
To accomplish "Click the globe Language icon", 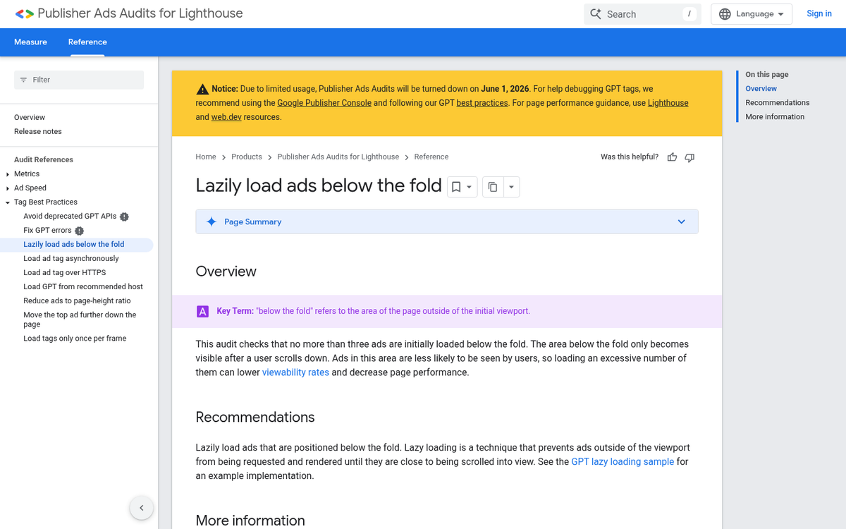I will coord(725,13).
